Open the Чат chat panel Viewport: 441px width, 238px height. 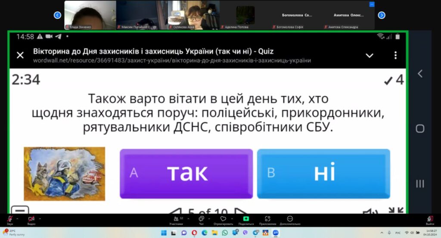[201, 220]
